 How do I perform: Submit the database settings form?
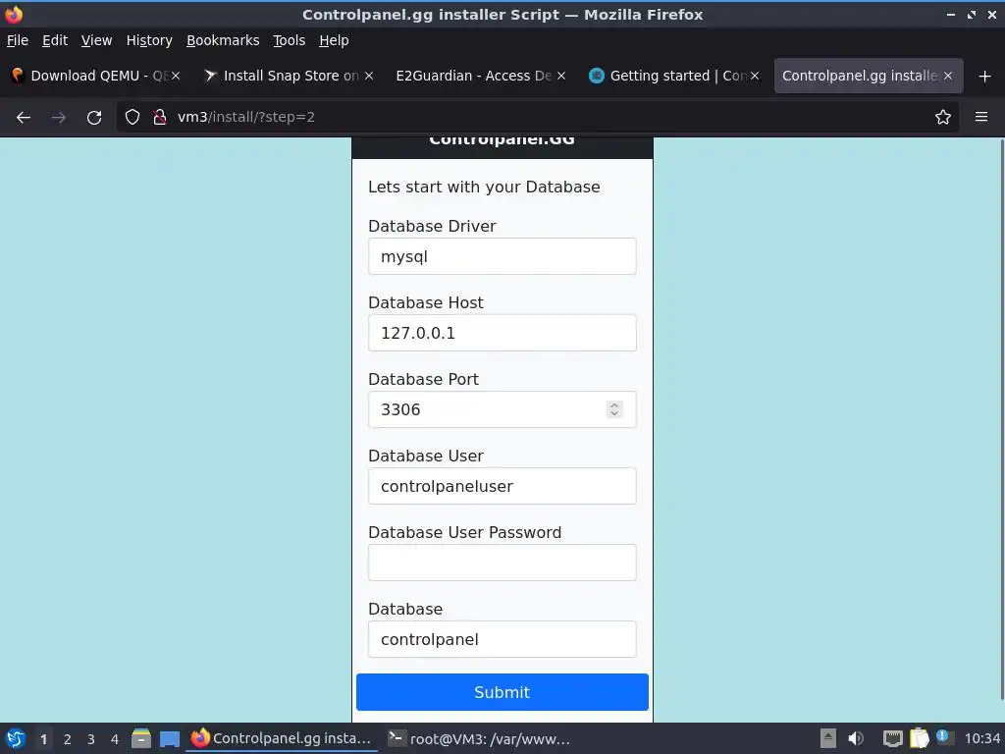502,692
